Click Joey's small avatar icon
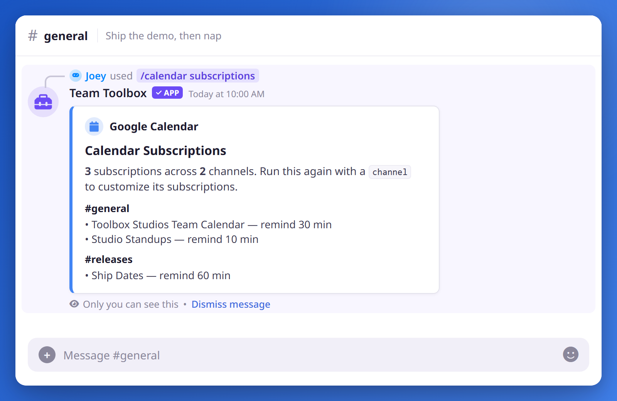The image size is (617, 401). (x=76, y=76)
